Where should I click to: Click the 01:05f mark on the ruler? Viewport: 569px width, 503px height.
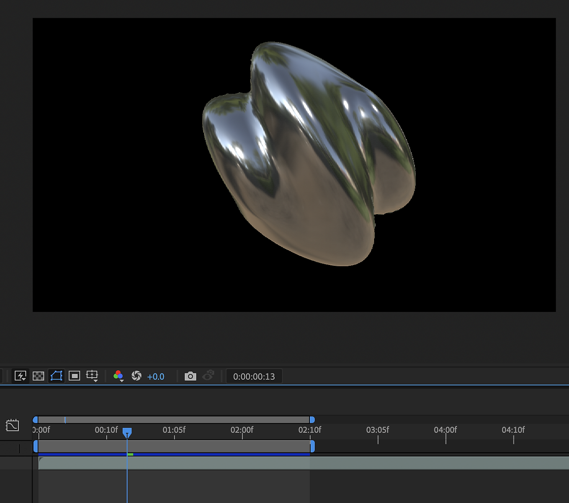click(x=174, y=430)
